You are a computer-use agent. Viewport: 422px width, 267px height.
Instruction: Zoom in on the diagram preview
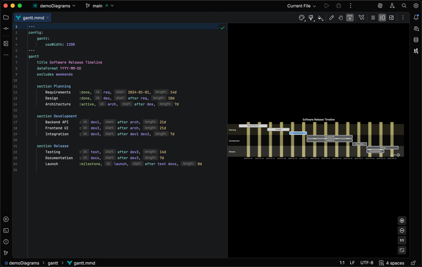point(402,221)
